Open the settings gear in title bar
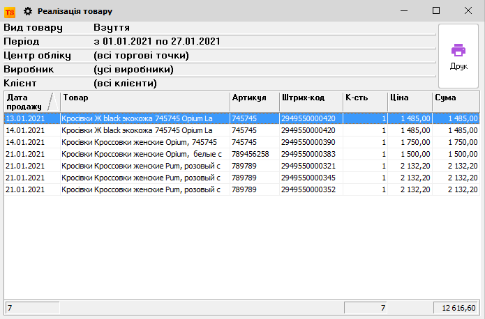 [x=28, y=11]
